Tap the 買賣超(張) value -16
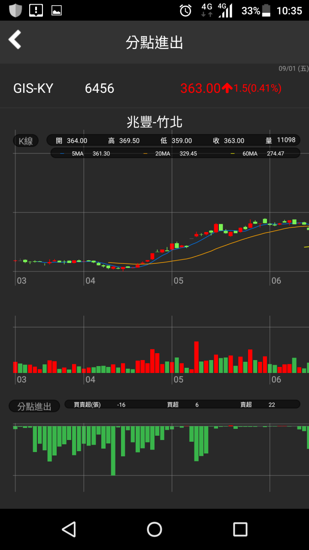Image resolution: width=309 pixels, height=550 pixels. (x=121, y=405)
